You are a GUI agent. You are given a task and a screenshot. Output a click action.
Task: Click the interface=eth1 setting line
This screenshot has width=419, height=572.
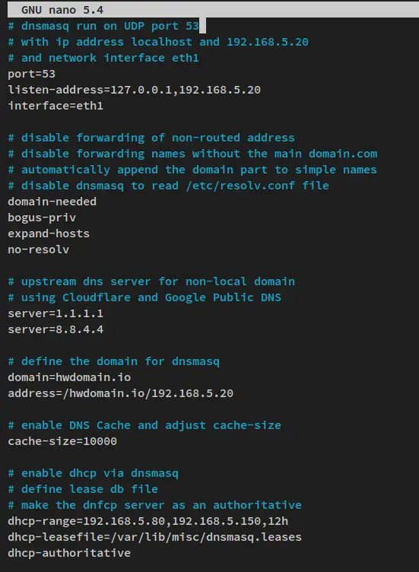tap(56, 106)
